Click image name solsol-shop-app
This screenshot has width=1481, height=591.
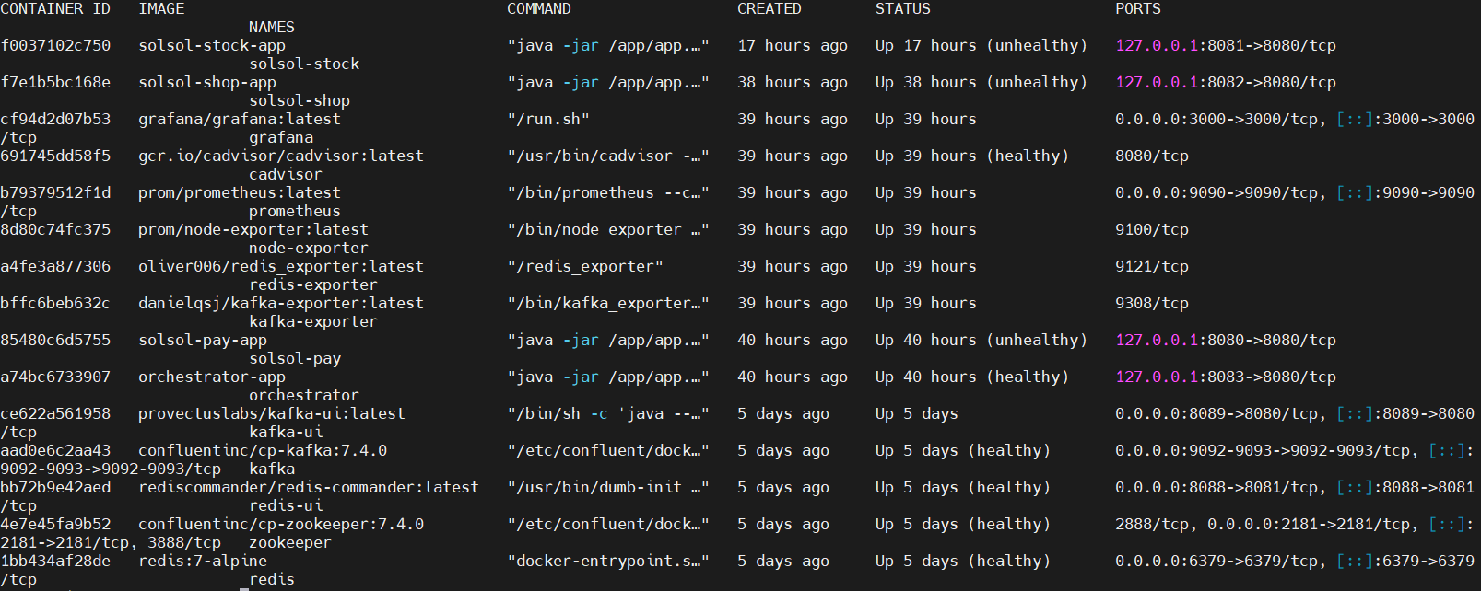click(x=207, y=83)
